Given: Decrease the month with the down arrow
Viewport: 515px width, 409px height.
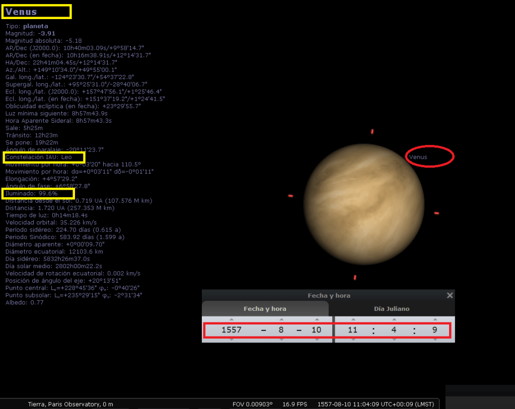Looking at the screenshot, I should [x=281, y=340].
